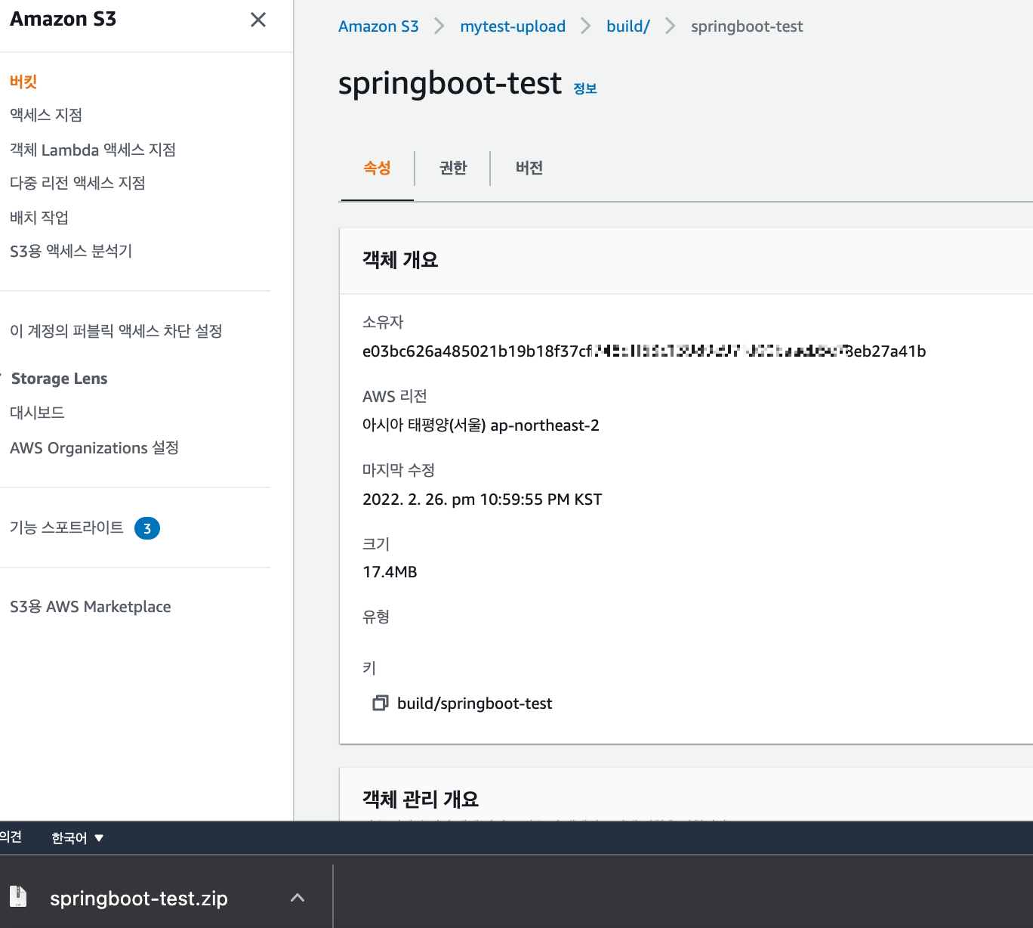
Task: Copy the object key build/springboot-test
Action: coord(381,704)
